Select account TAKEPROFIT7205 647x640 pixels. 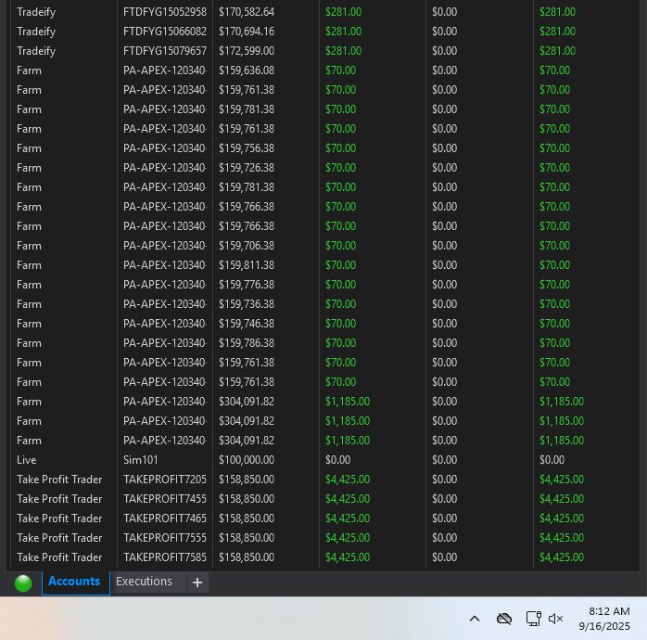click(165, 480)
